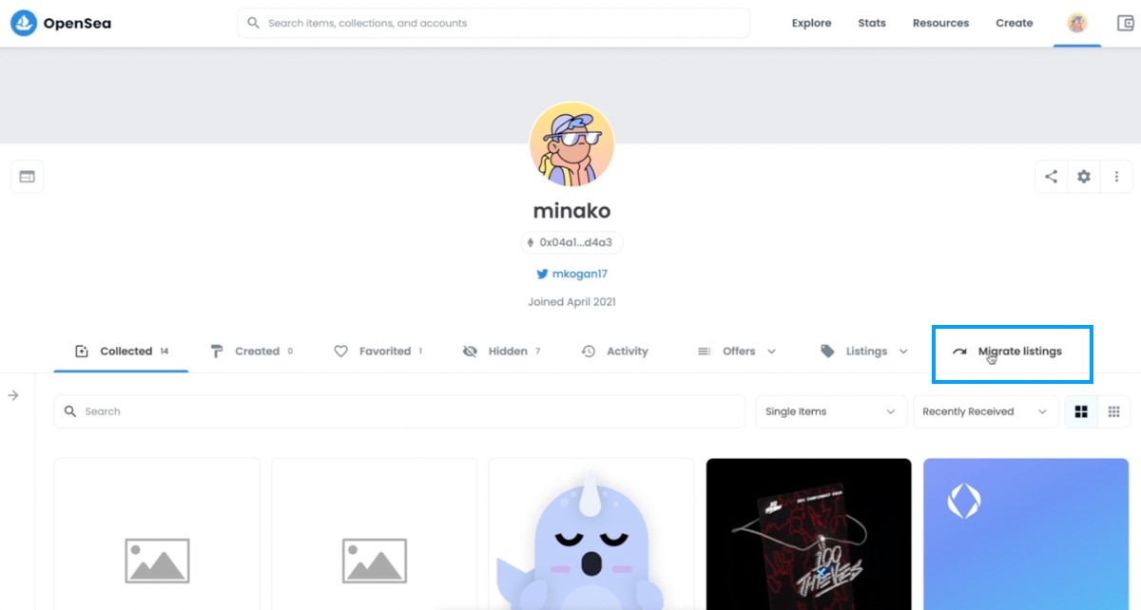Switch to large grid view
The height and width of the screenshot is (610, 1141).
(x=1081, y=411)
